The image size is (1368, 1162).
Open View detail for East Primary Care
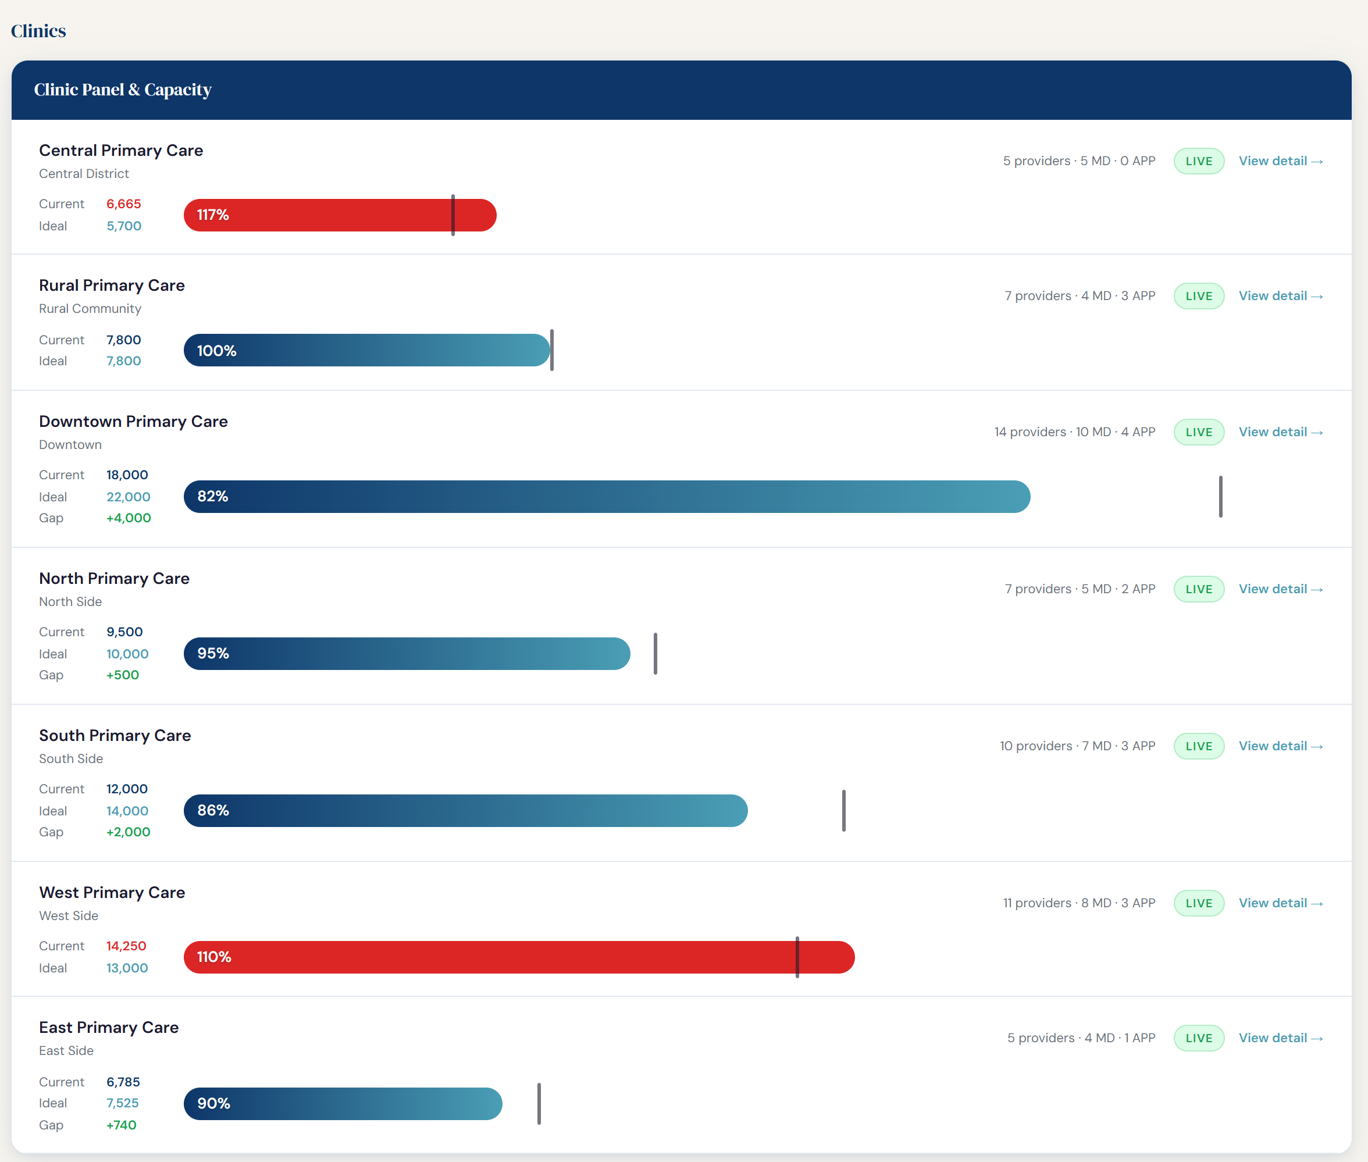(1280, 1038)
